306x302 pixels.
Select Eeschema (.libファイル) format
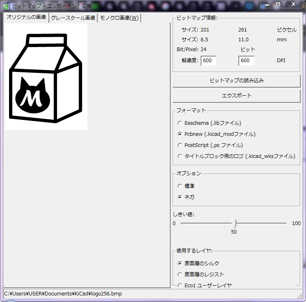[x=209, y=123]
